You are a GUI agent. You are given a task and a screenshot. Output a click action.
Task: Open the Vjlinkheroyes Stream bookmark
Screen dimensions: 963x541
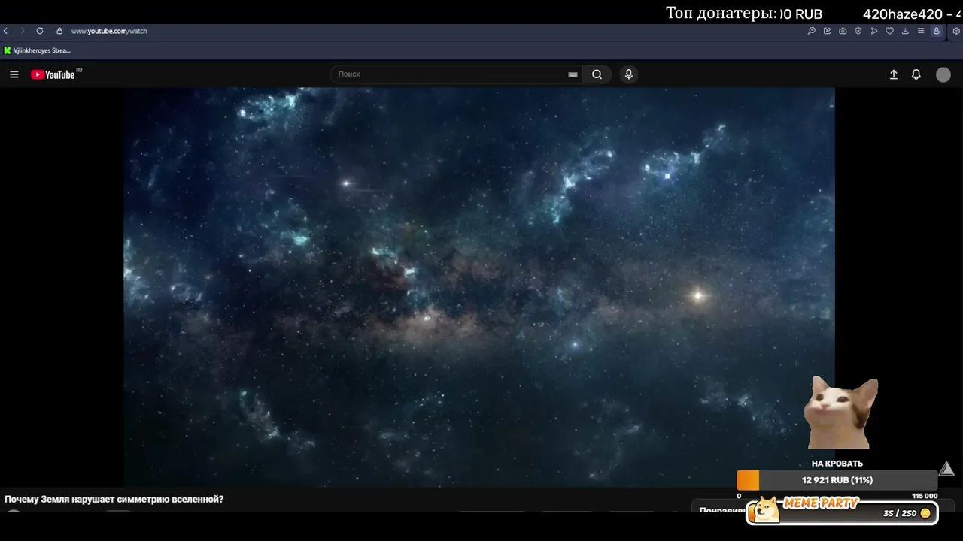[x=38, y=50]
